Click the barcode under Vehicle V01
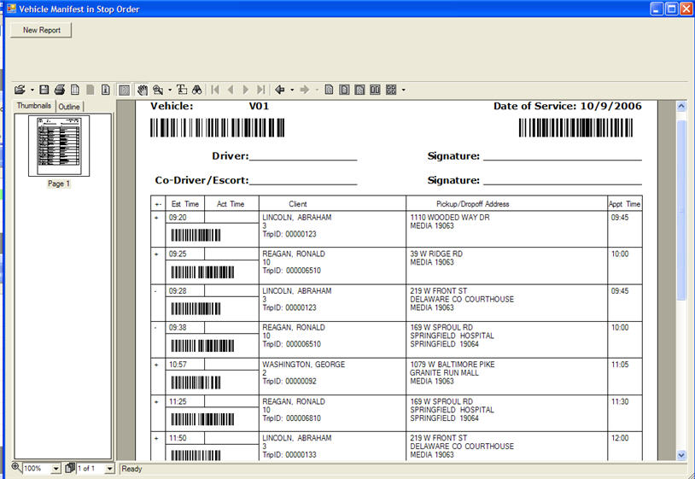The image size is (695, 479). 217,127
